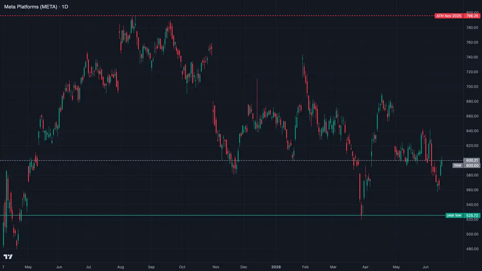Click the Oct label on time axis
Screen dimensions: 482x271
point(182,267)
